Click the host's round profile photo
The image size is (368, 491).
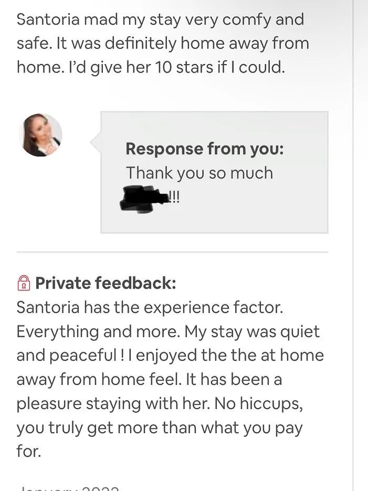tap(40, 135)
